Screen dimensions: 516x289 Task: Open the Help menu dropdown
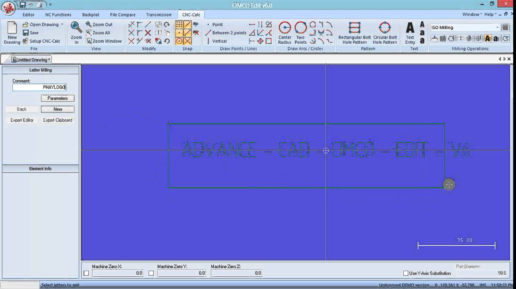pyautogui.click(x=491, y=15)
